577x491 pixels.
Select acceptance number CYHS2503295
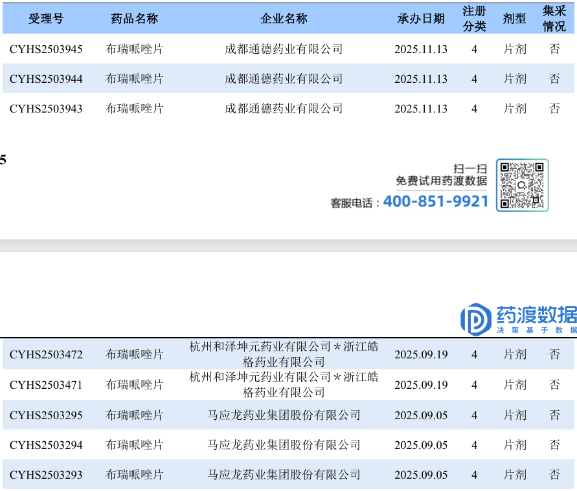tap(46, 415)
